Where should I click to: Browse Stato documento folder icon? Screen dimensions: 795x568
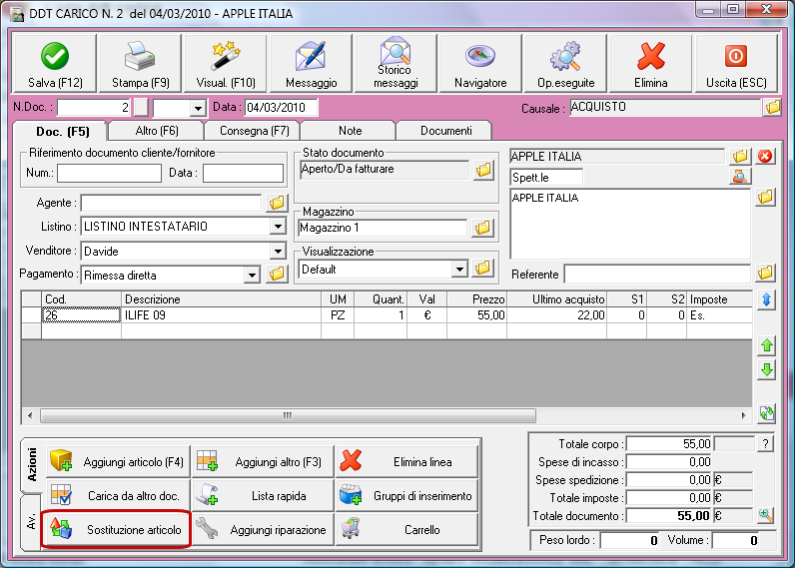tap(483, 170)
